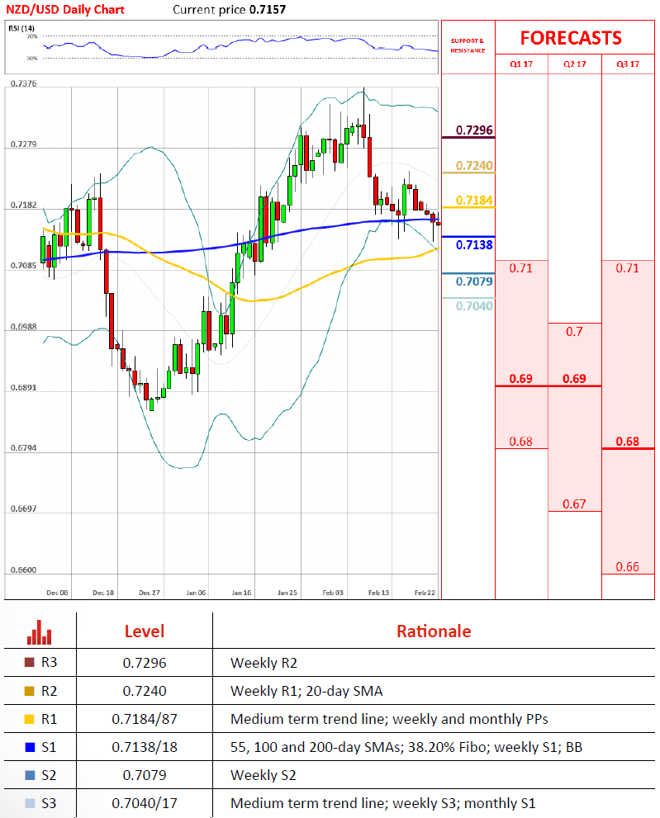Click the RSI (14) indicator label
660x818 pixels.
tap(21, 28)
